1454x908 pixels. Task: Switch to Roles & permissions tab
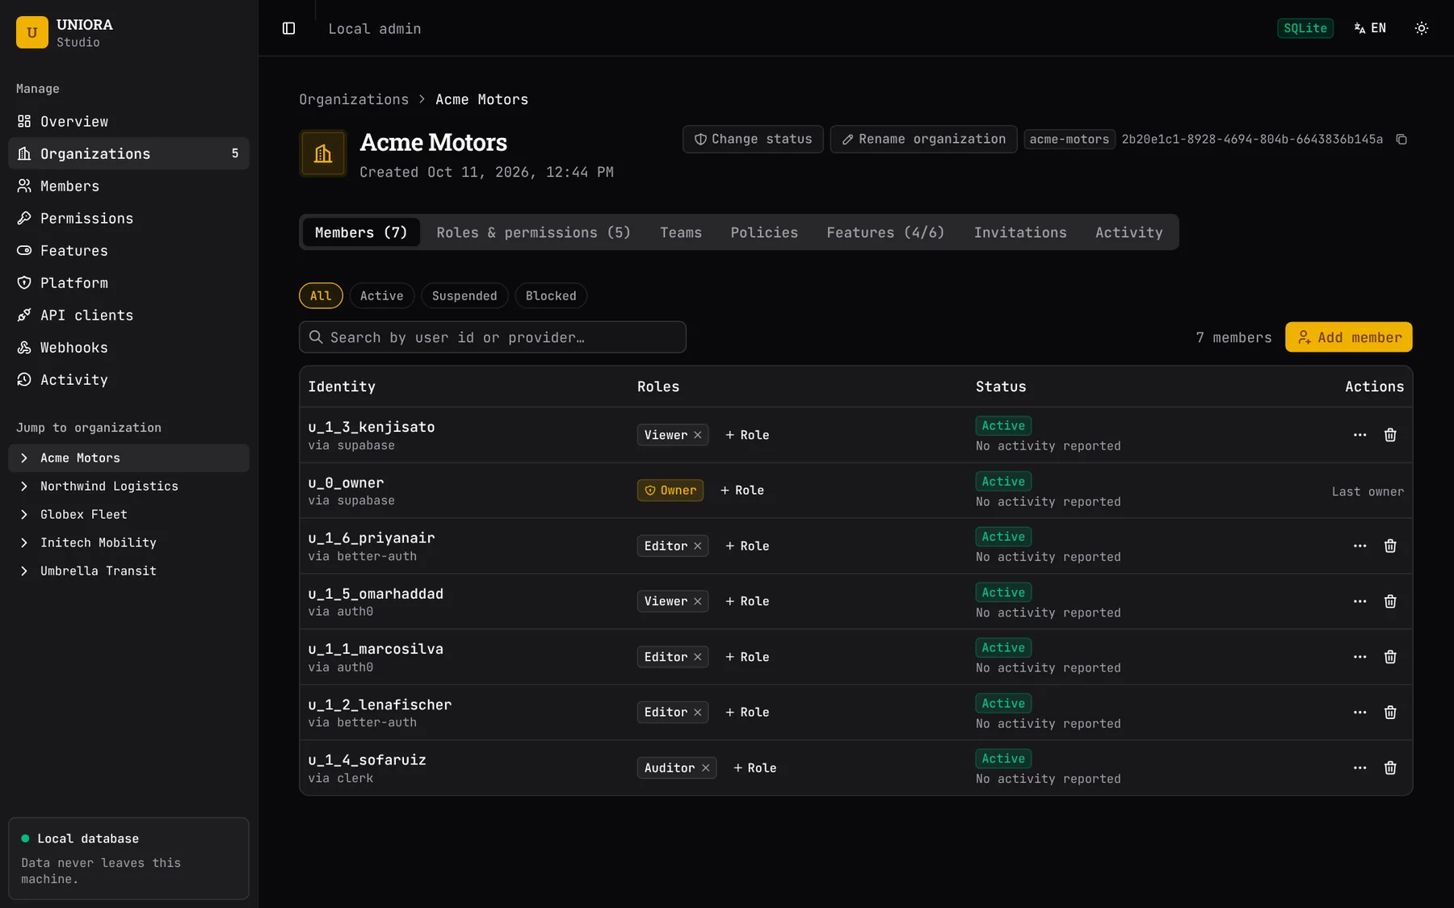point(533,232)
